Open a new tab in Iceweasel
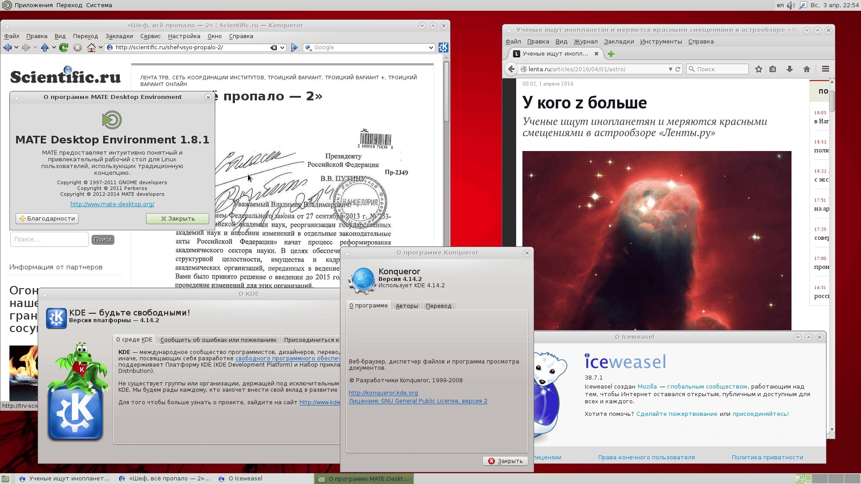The image size is (861, 484). 611,54
